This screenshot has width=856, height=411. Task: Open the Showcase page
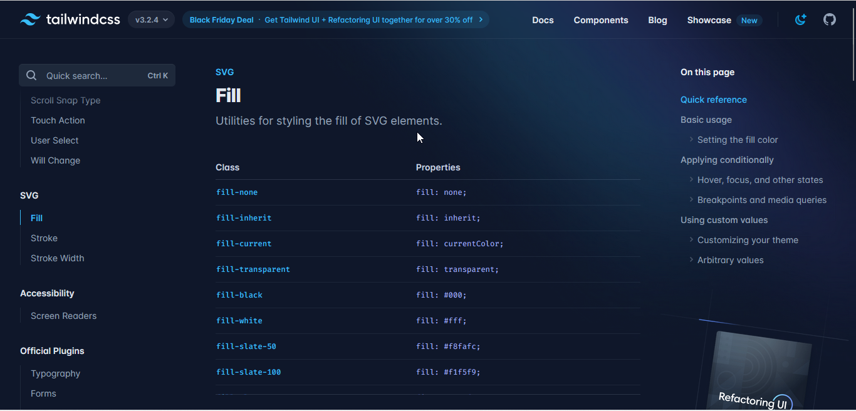pyautogui.click(x=709, y=20)
